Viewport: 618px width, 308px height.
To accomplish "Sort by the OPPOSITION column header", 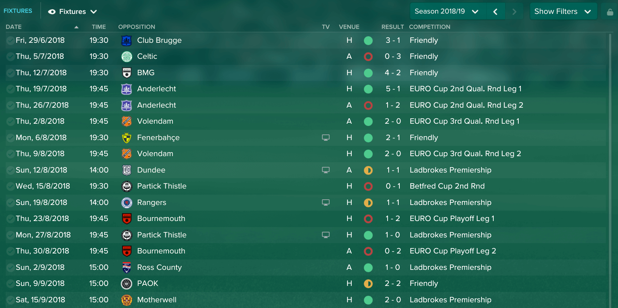I will [136, 27].
